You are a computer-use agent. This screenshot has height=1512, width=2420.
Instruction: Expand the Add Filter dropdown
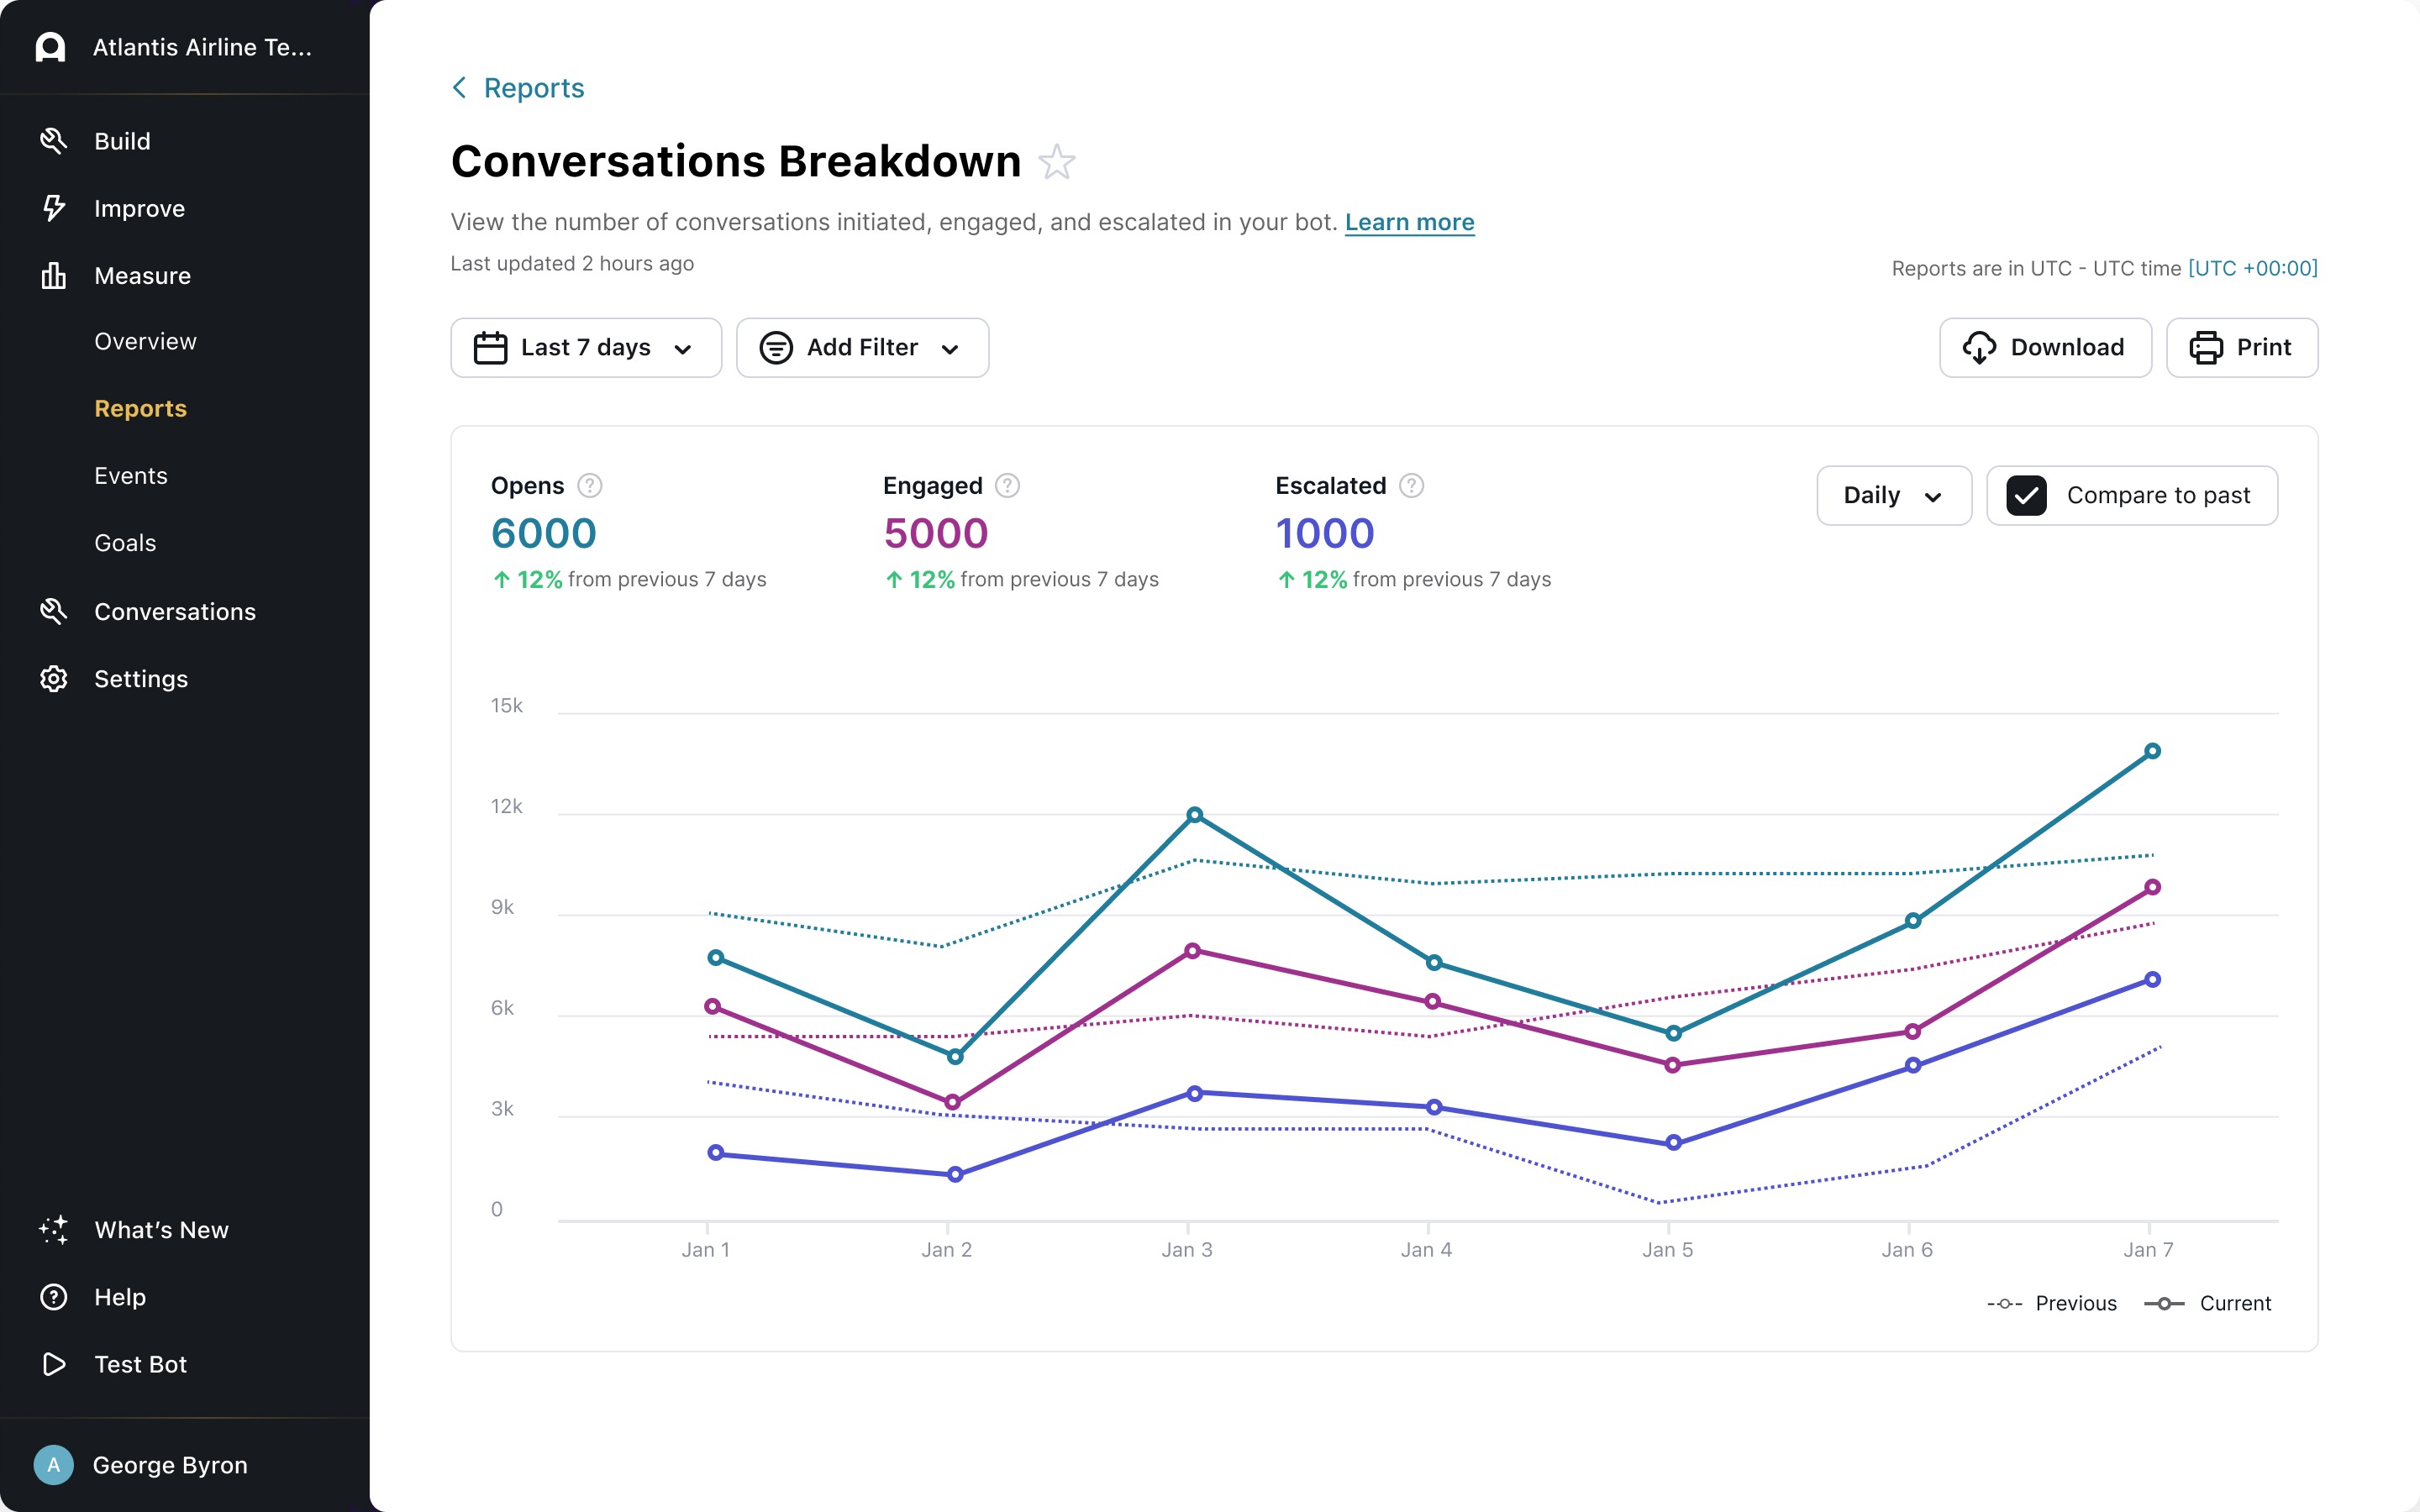862,348
